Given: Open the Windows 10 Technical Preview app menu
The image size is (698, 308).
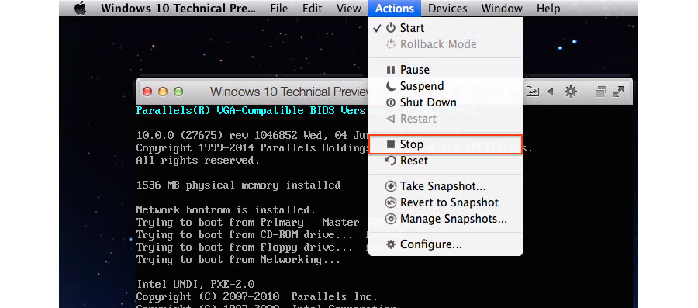Looking at the screenshot, I should click(x=178, y=9).
